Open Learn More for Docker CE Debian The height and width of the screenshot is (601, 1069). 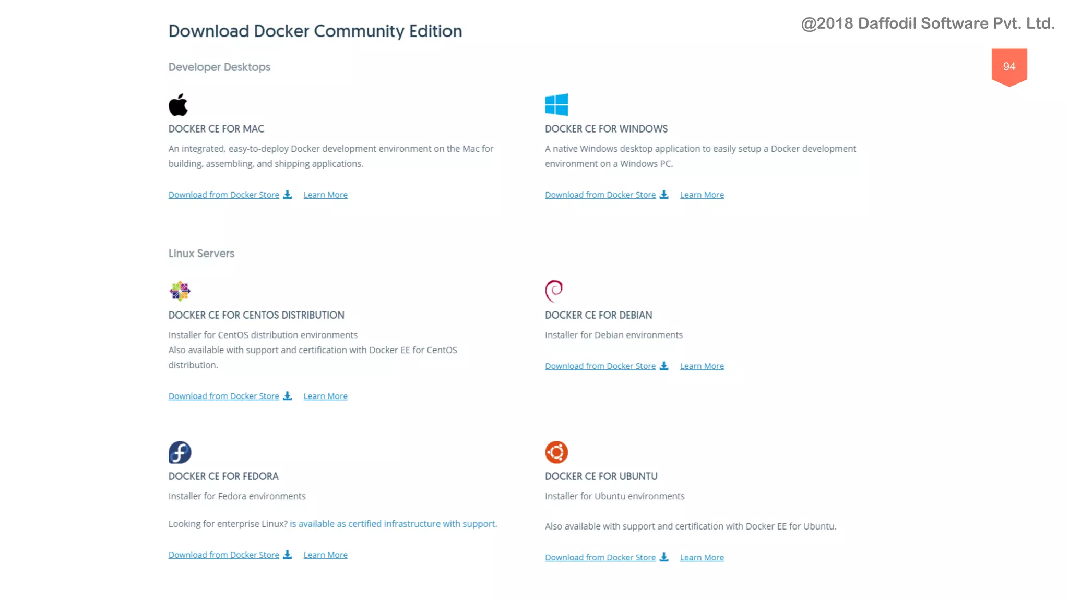(x=702, y=366)
